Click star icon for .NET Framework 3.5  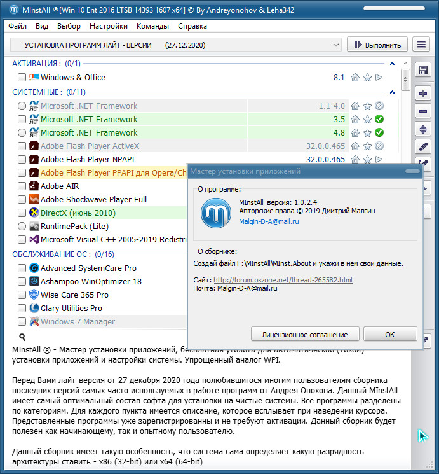367,120
